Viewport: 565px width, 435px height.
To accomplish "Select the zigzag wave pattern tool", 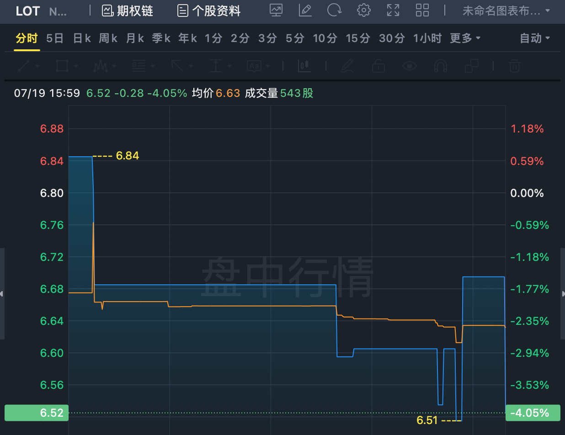I will [100, 66].
